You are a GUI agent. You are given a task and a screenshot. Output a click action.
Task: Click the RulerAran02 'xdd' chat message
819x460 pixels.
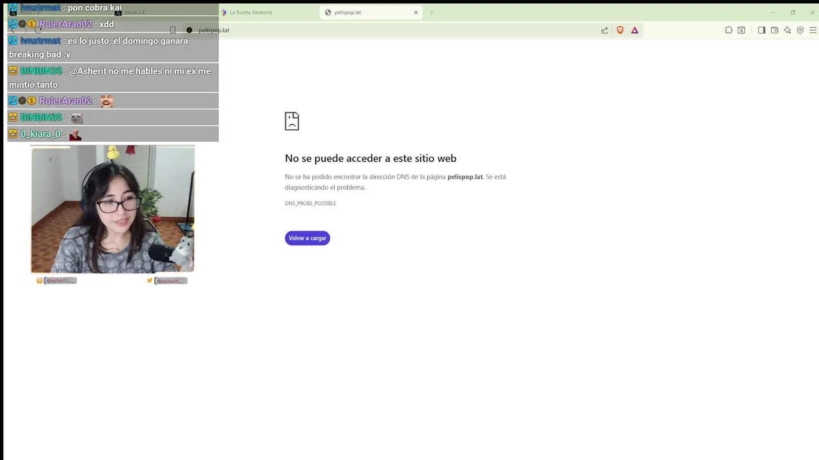pos(113,24)
